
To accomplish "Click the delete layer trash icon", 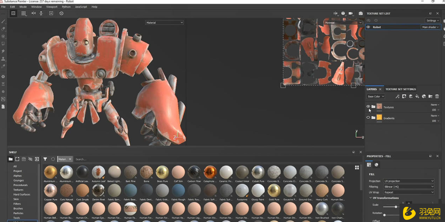I will (x=437, y=96).
